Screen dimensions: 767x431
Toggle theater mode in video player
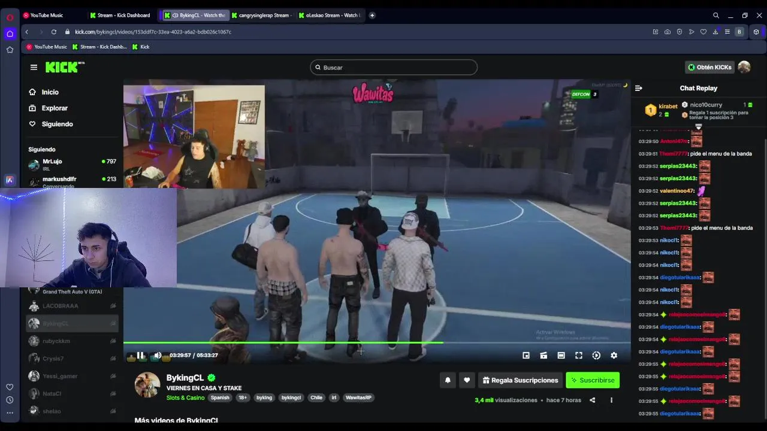[561, 356]
